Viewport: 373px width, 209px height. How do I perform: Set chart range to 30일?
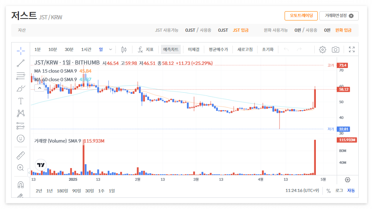click(90, 191)
